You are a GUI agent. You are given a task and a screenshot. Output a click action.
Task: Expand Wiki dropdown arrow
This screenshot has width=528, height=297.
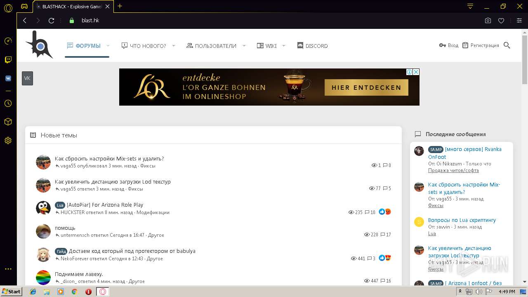tap(284, 46)
